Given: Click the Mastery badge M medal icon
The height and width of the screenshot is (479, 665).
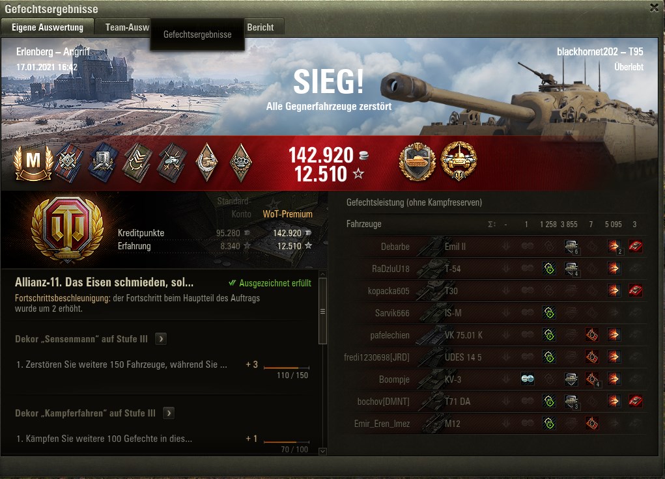Looking at the screenshot, I should pos(33,163).
